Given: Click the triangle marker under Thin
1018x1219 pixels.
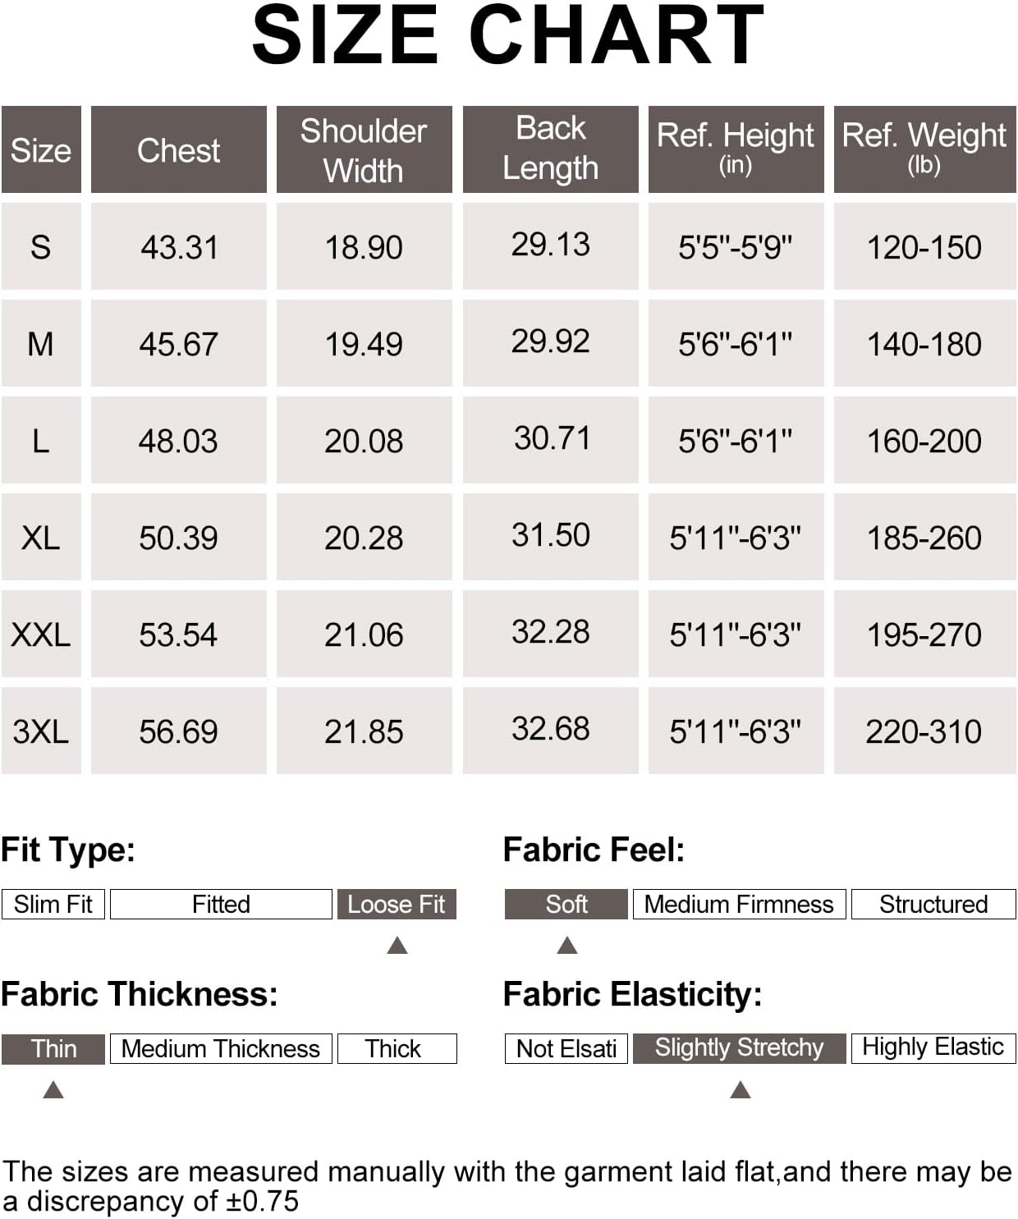Looking at the screenshot, I should click(53, 1090).
